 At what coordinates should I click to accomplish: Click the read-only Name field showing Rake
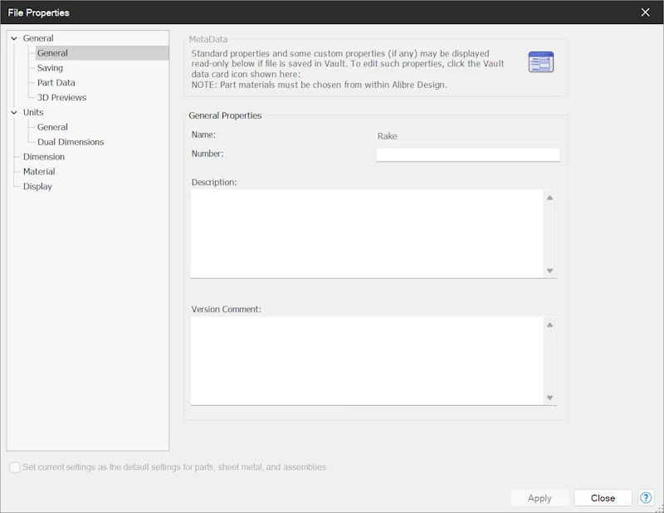coord(468,136)
